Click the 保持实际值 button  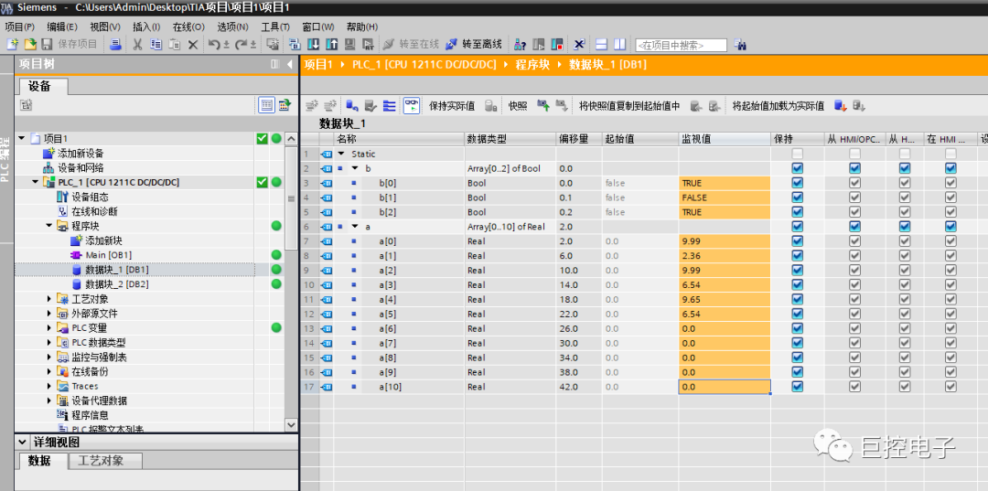point(452,106)
